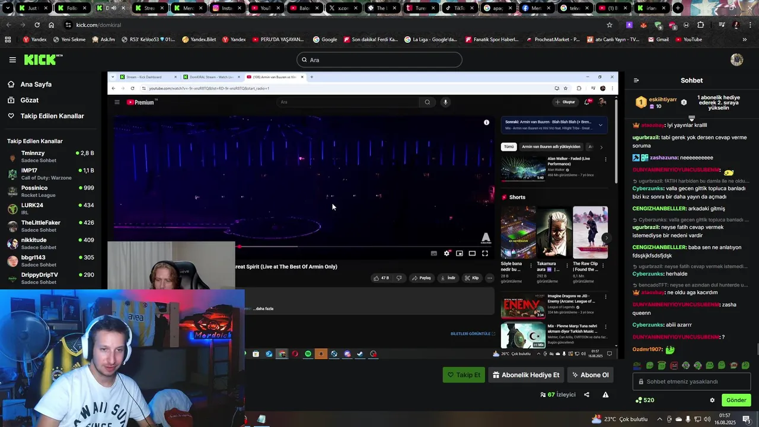Expand description with ...daha fazla
The image size is (759, 427).
263,309
